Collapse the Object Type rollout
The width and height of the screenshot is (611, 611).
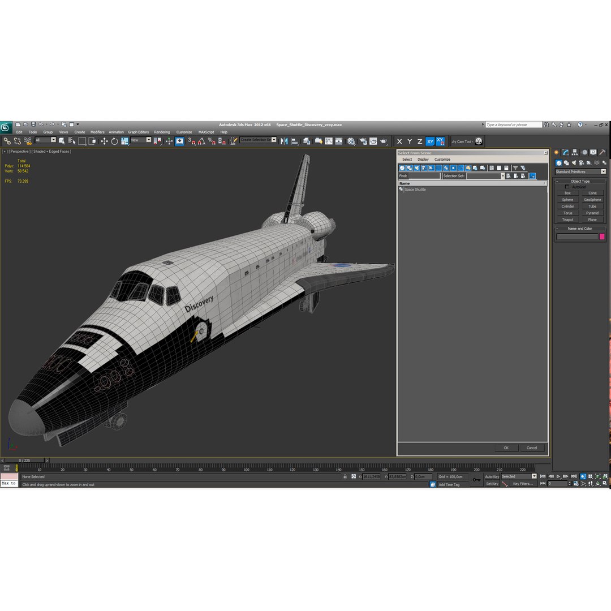pos(580,181)
